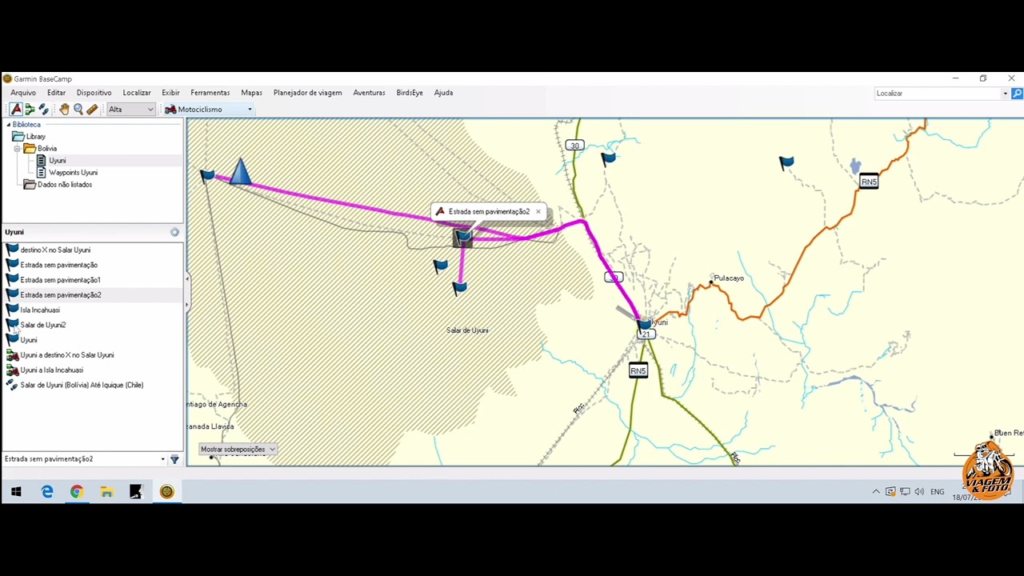Image resolution: width=1024 pixels, height=576 pixels.
Task: Click the blue search magnifier button
Action: point(1017,94)
